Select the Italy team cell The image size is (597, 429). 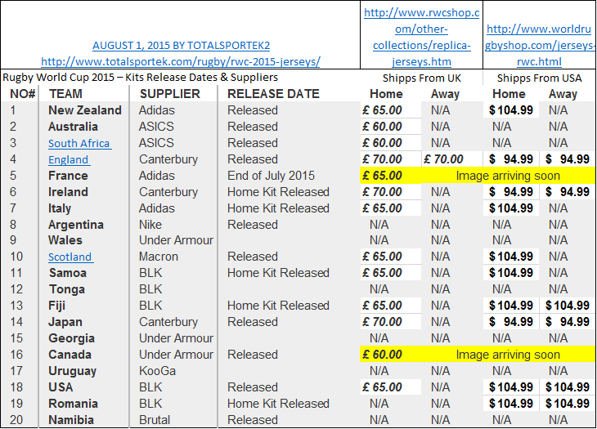[x=60, y=208]
